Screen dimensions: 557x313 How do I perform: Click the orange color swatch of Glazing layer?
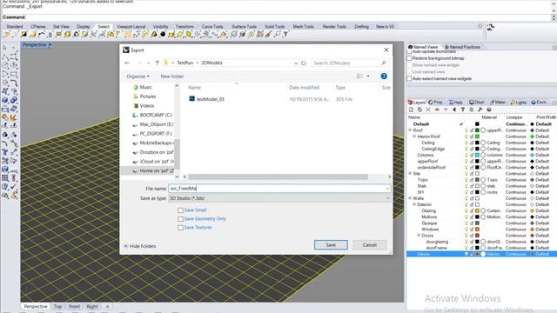[477, 210]
